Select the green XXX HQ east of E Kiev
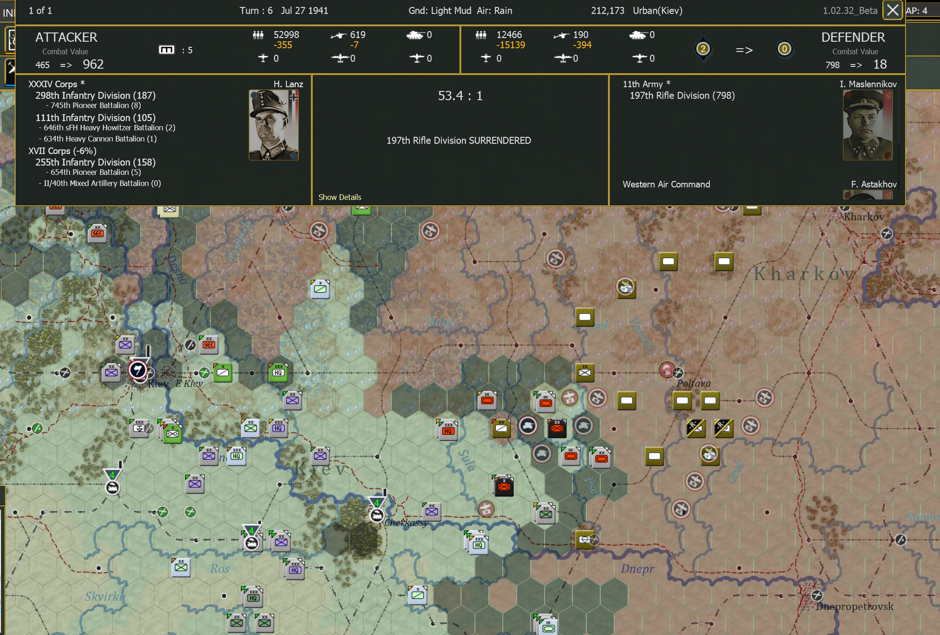The image size is (940, 635). pos(278,372)
